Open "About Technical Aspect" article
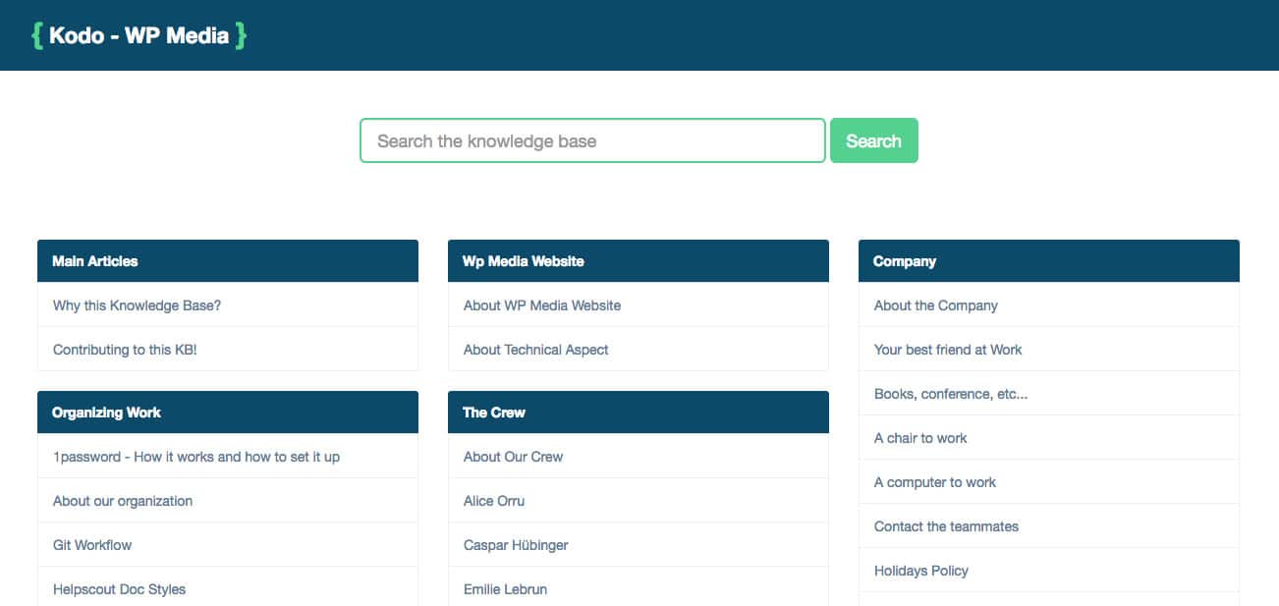This screenshot has width=1279, height=606. coord(639,350)
